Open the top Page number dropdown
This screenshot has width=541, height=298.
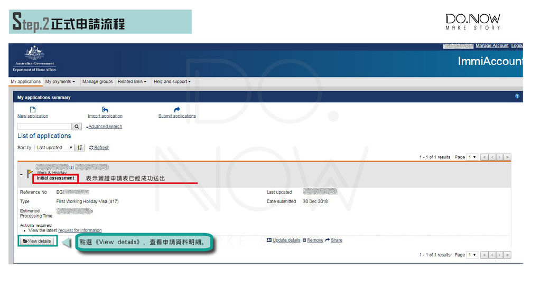tap(472, 157)
